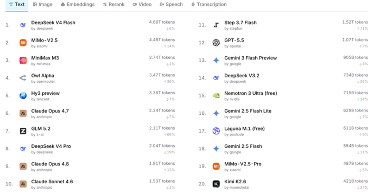Click the Gemini 3 Flash Preview star logo
This screenshot has height=196, width=374.
[x=216, y=60]
